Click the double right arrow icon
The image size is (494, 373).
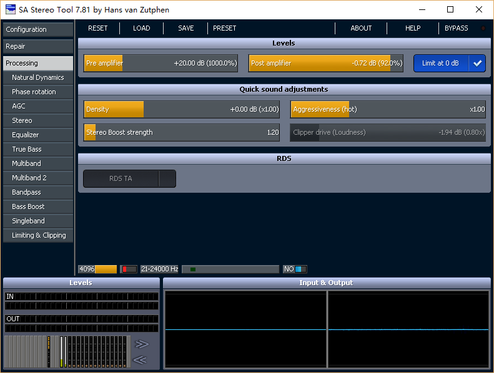coord(142,344)
